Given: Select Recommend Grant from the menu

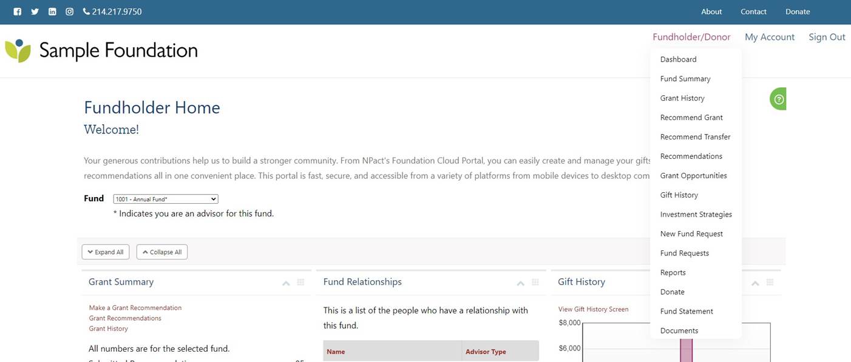Looking at the screenshot, I should click(x=691, y=118).
